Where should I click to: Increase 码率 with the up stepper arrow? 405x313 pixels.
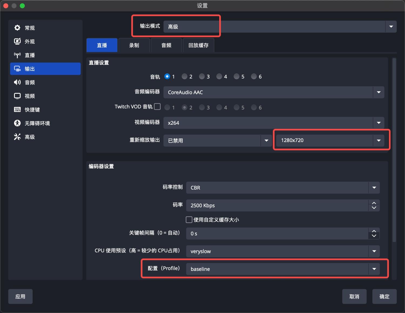click(374, 203)
